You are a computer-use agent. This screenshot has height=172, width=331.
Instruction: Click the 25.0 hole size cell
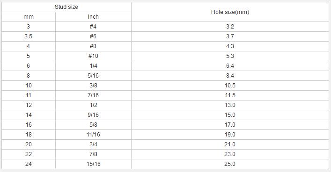point(230,164)
